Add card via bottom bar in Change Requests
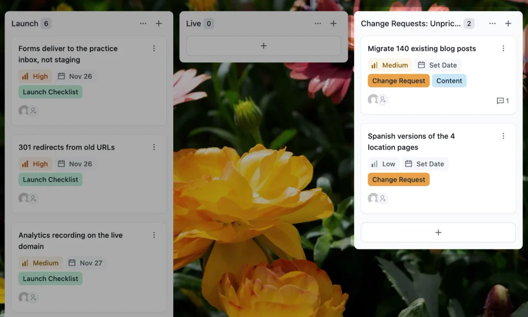This screenshot has width=528, height=317. pos(438,232)
